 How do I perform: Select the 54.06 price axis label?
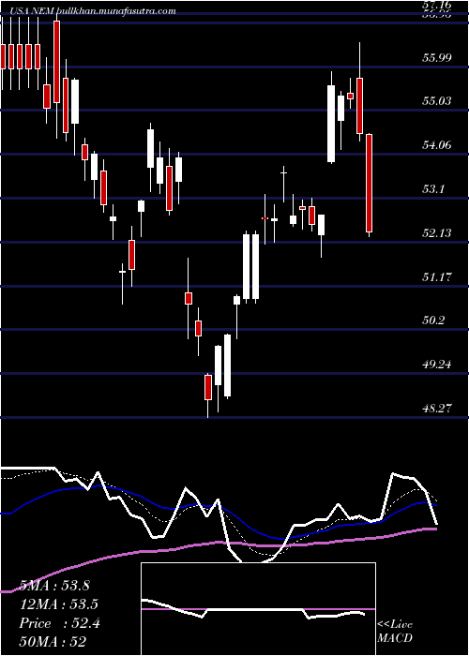click(436, 145)
